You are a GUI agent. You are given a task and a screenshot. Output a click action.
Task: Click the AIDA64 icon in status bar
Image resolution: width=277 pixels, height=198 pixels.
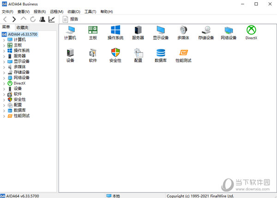3,196
